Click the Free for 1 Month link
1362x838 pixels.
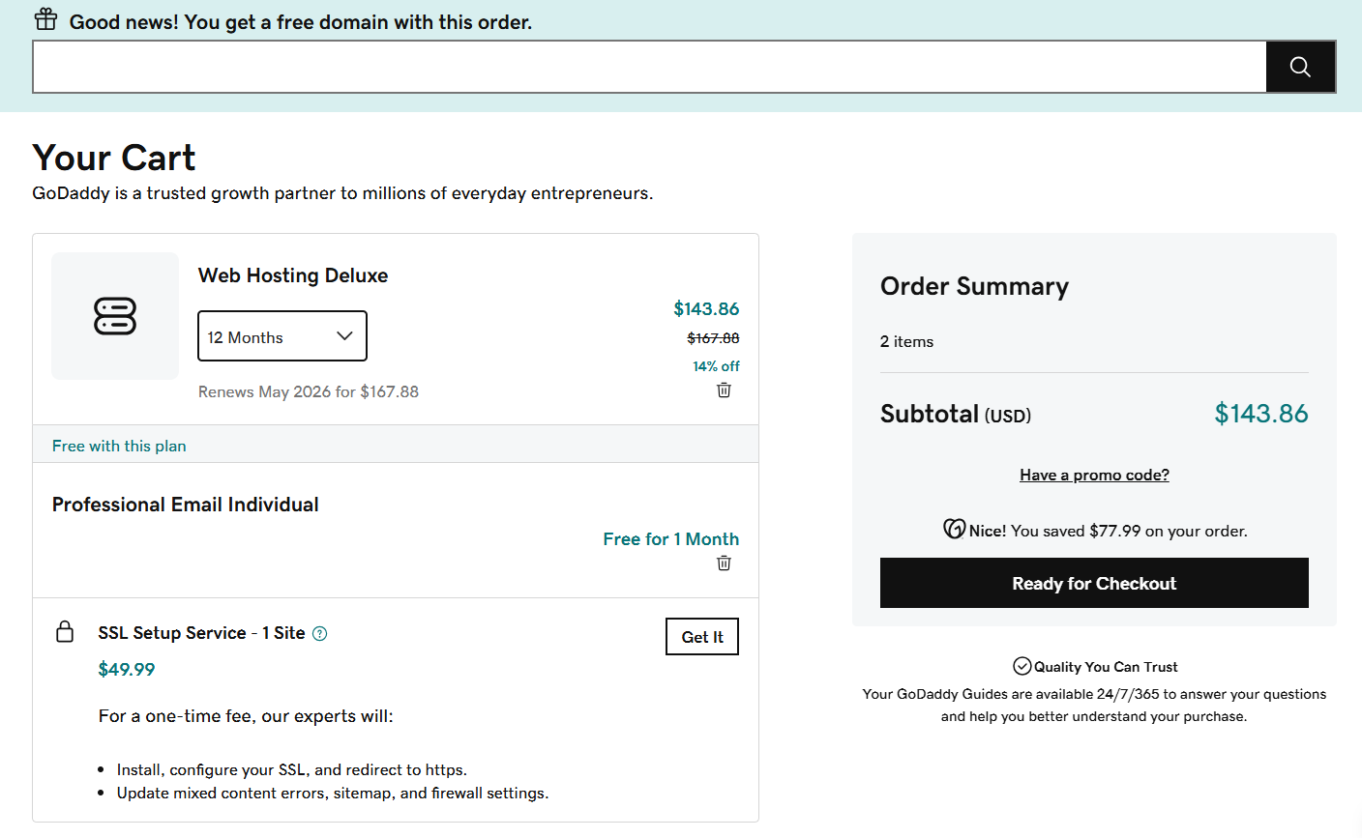click(x=670, y=538)
